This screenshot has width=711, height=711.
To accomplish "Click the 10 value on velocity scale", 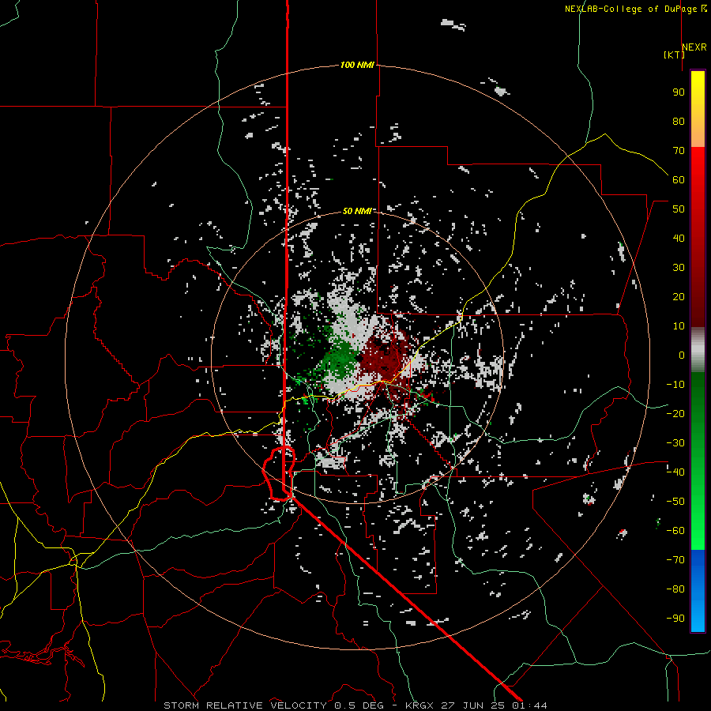I will pos(679,326).
